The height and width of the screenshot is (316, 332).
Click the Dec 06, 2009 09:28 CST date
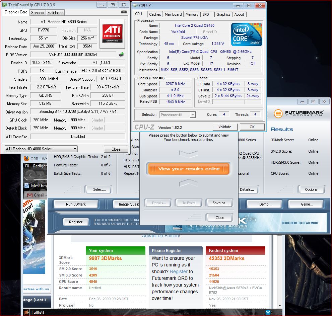point(109,299)
